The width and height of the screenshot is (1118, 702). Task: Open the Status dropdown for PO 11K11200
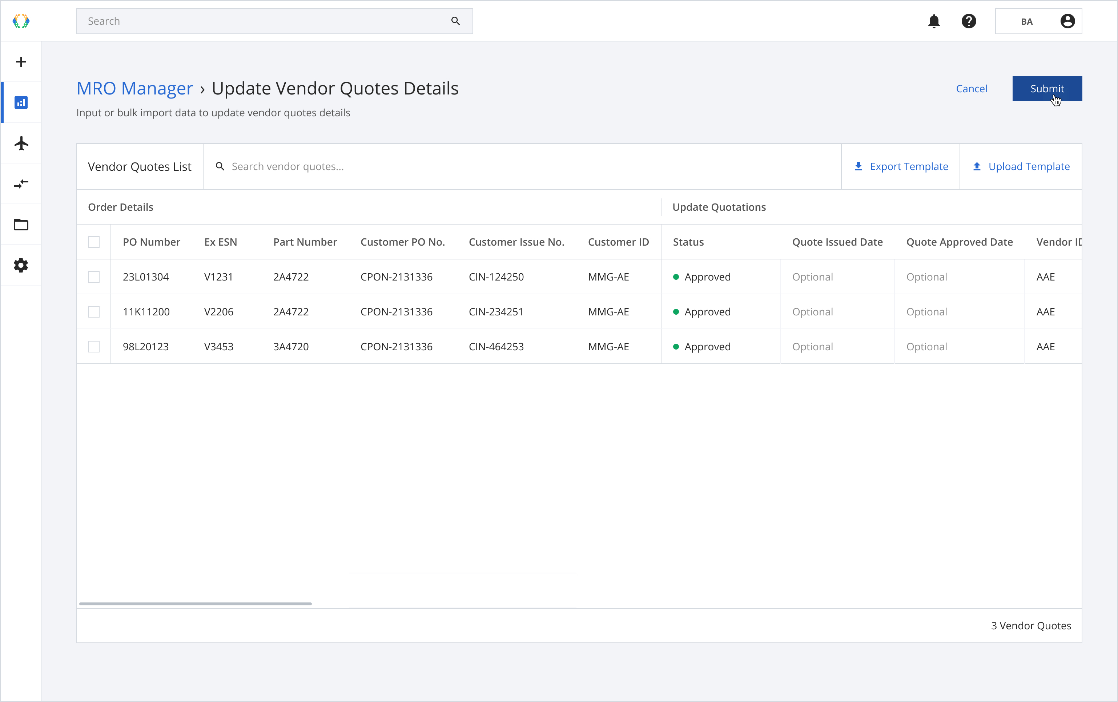pos(721,311)
